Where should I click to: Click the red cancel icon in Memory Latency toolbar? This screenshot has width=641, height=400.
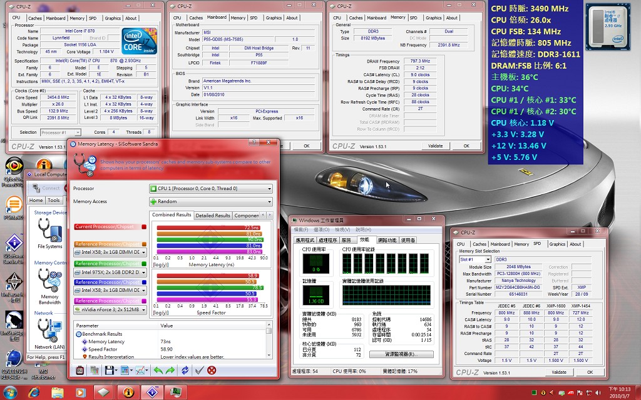point(212,370)
